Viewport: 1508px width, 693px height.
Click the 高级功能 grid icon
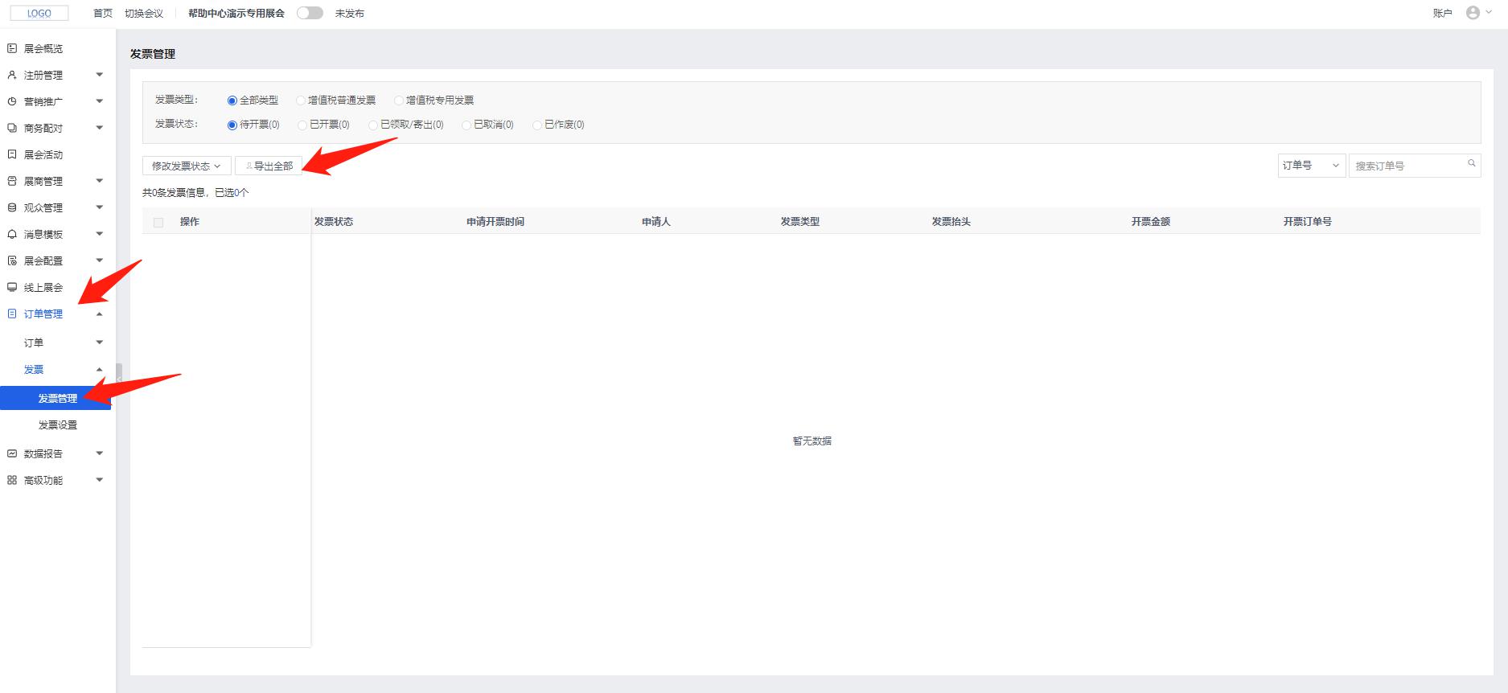point(12,481)
